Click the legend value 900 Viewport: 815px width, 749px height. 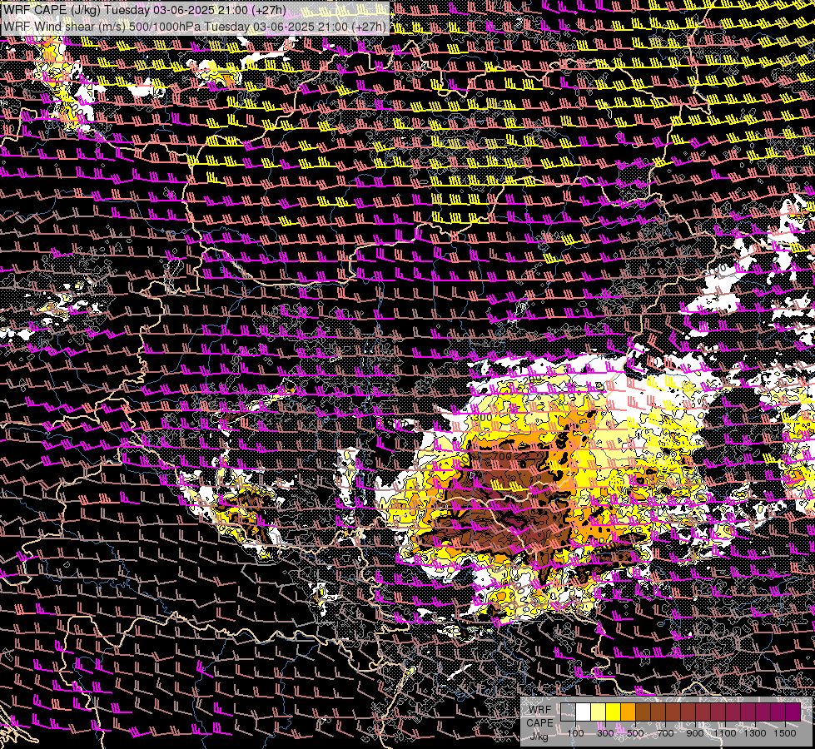pos(695,733)
